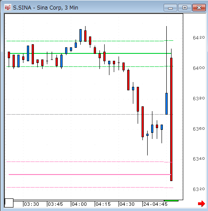Click the 6380 price label
This screenshot has width=208, height=211.
pos(199,99)
